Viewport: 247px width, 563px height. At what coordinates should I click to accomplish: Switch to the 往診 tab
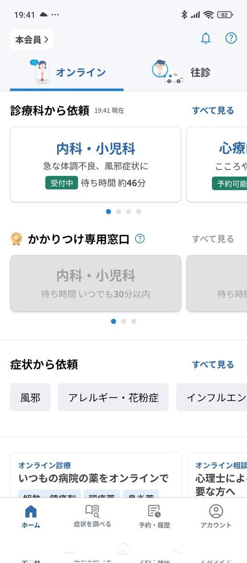[x=185, y=72]
